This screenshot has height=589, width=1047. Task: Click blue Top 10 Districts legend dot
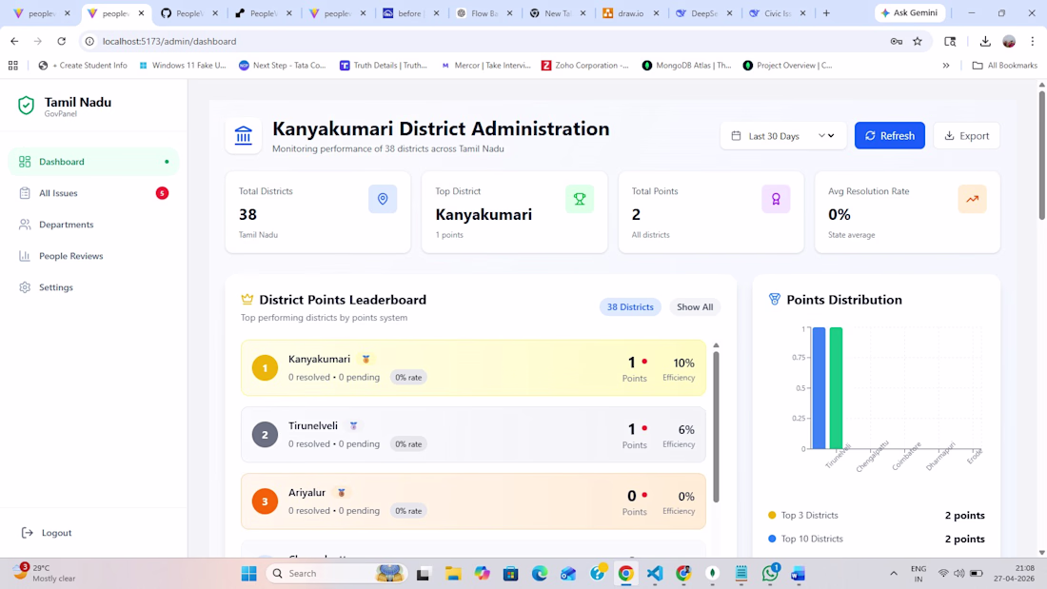pos(772,539)
